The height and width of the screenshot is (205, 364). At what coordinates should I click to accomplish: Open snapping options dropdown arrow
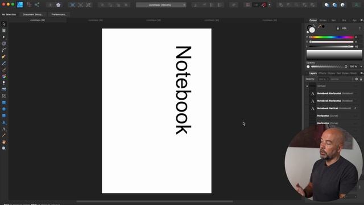pyautogui.click(x=270, y=5)
